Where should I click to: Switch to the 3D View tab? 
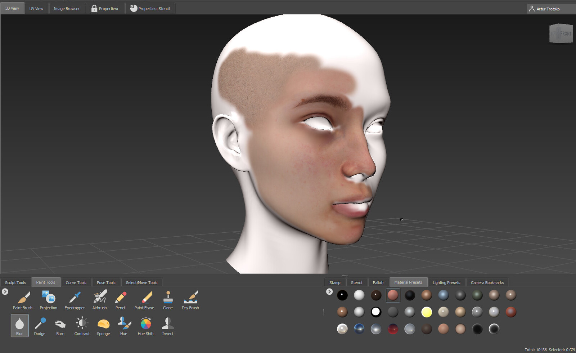coord(12,8)
